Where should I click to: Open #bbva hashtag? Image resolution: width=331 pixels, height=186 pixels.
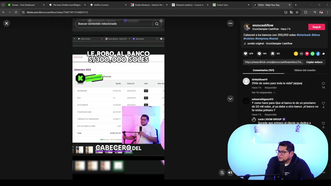[315, 35]
